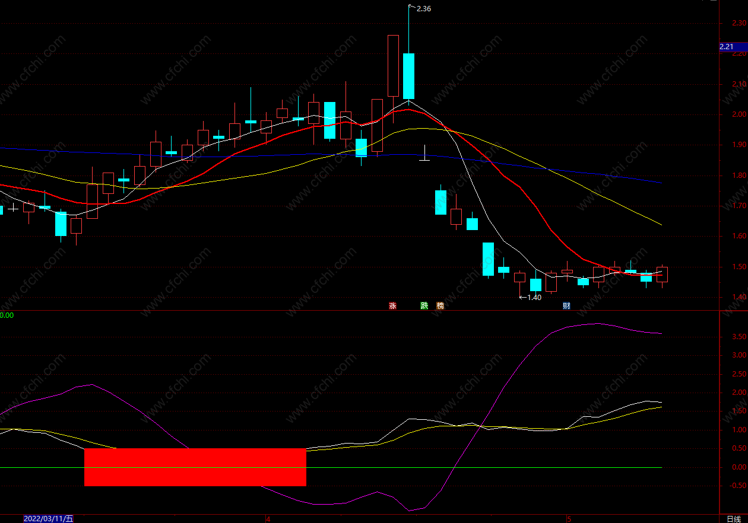Click the green 跌 event marker
Image resolution: width=748 pixels, height=523 pixels.
[424, 306]
